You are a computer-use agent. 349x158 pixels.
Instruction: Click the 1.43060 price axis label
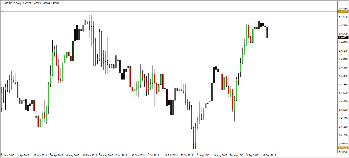[x=343, y=101]
